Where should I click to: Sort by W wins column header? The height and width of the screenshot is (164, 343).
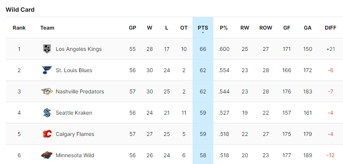[150, 28]
